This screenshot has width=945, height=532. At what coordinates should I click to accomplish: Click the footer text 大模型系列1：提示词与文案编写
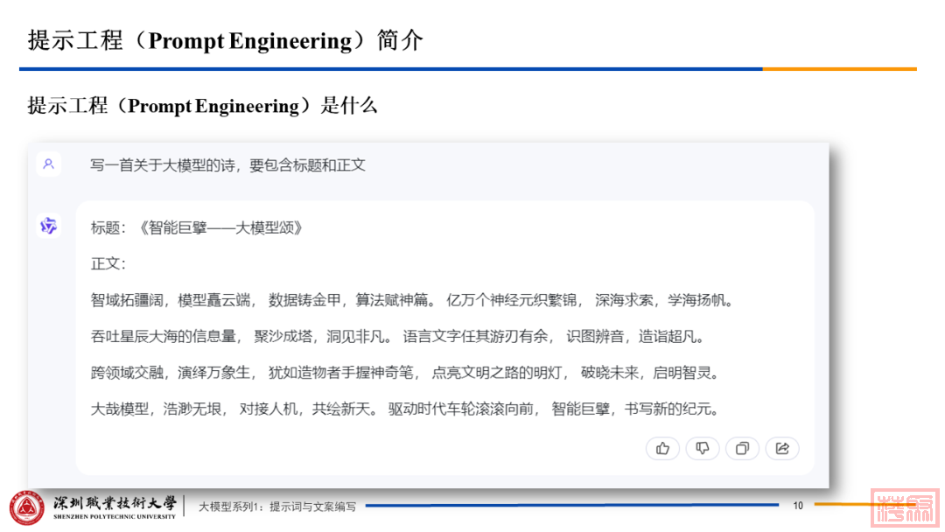pos(277,507)
